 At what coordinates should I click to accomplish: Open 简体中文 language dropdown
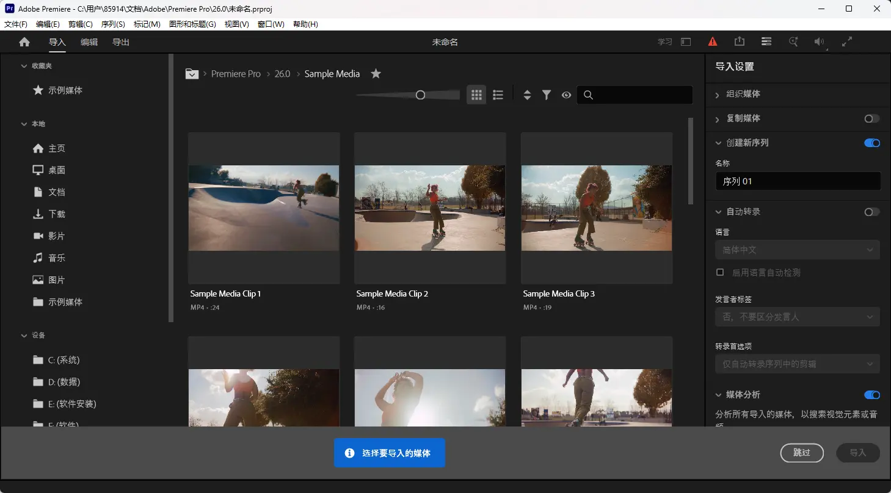[798, 250]
